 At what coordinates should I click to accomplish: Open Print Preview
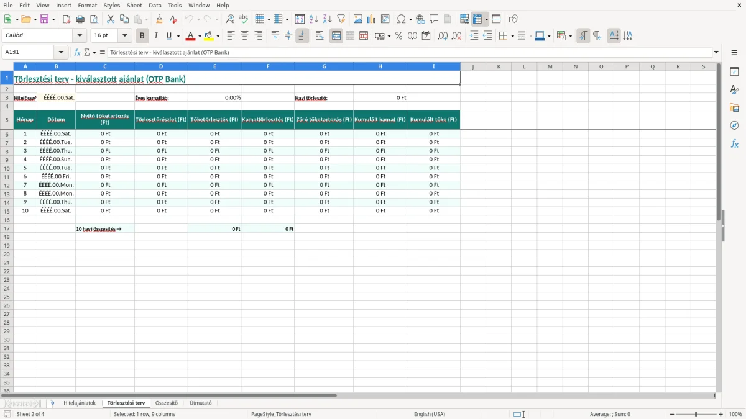tap(94, 19)
